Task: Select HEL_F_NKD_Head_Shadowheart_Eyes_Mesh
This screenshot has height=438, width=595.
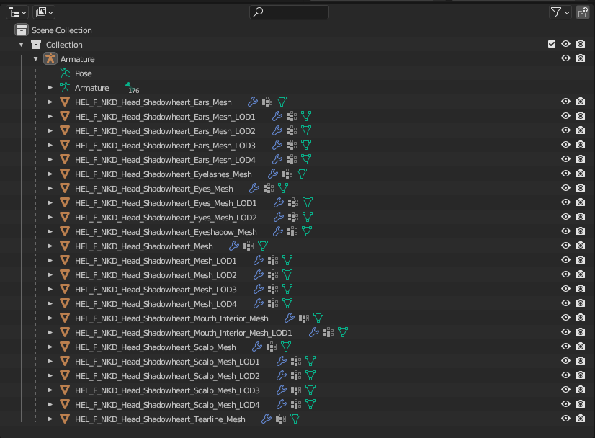Action: tap(154, 189)
